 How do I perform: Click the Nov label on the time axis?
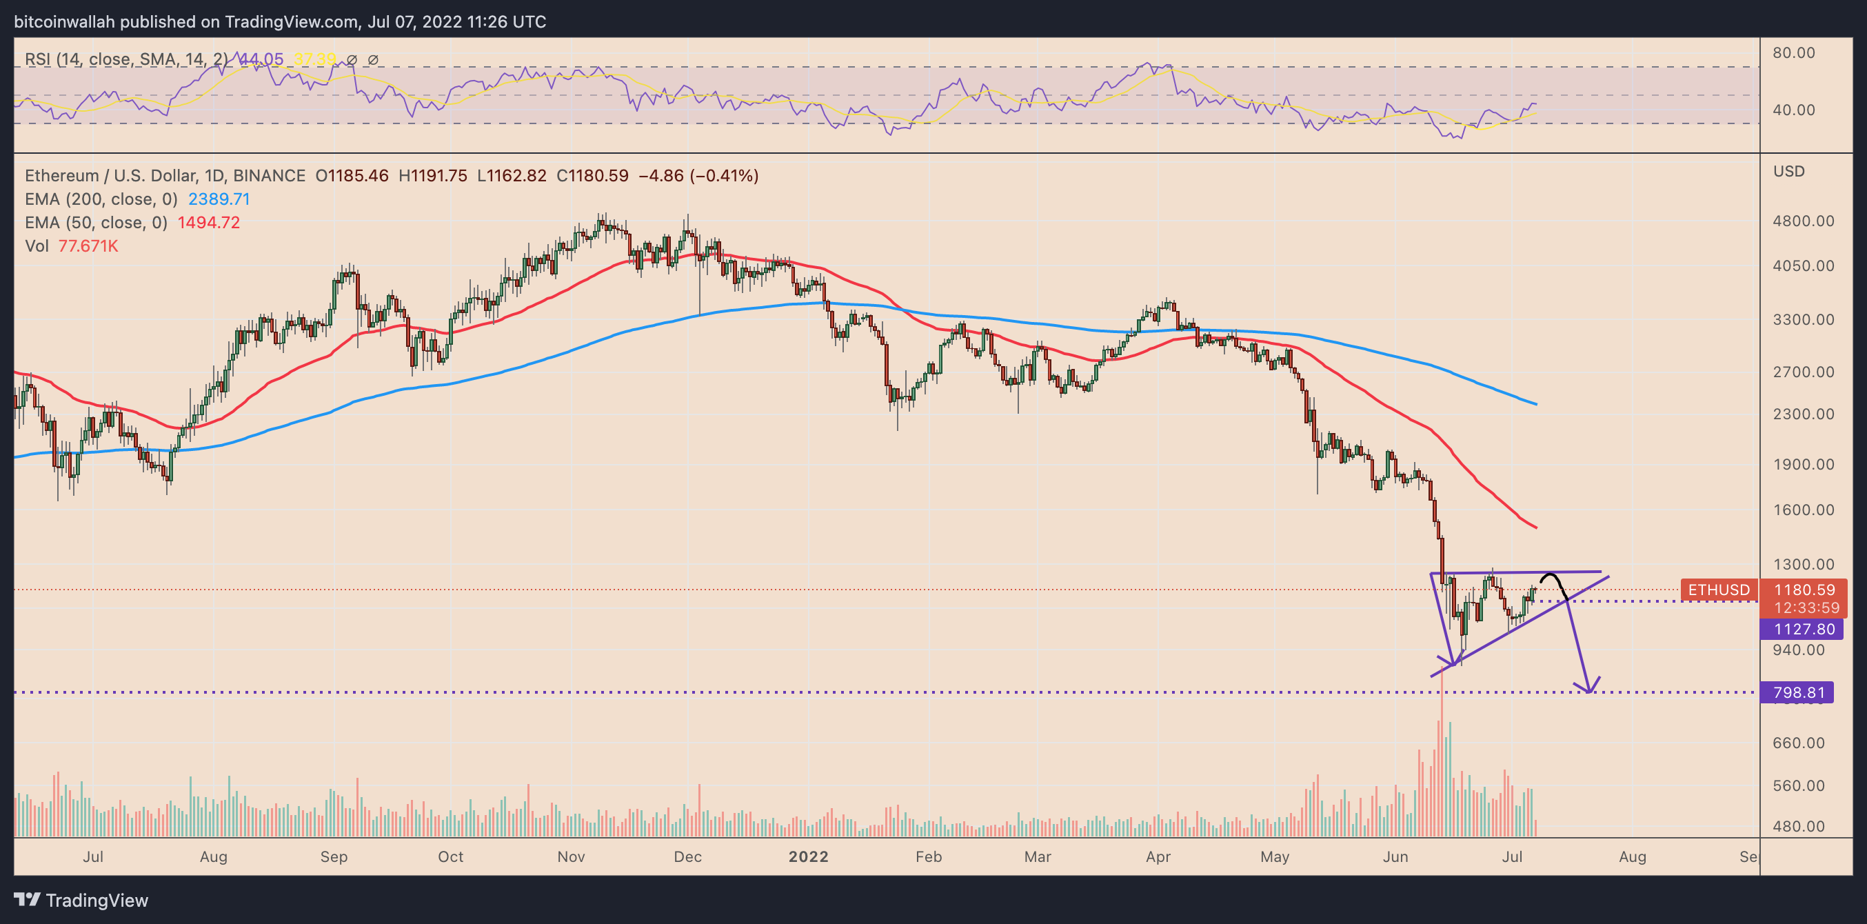coord(571,856)
